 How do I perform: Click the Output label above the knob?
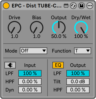(59, 18)
